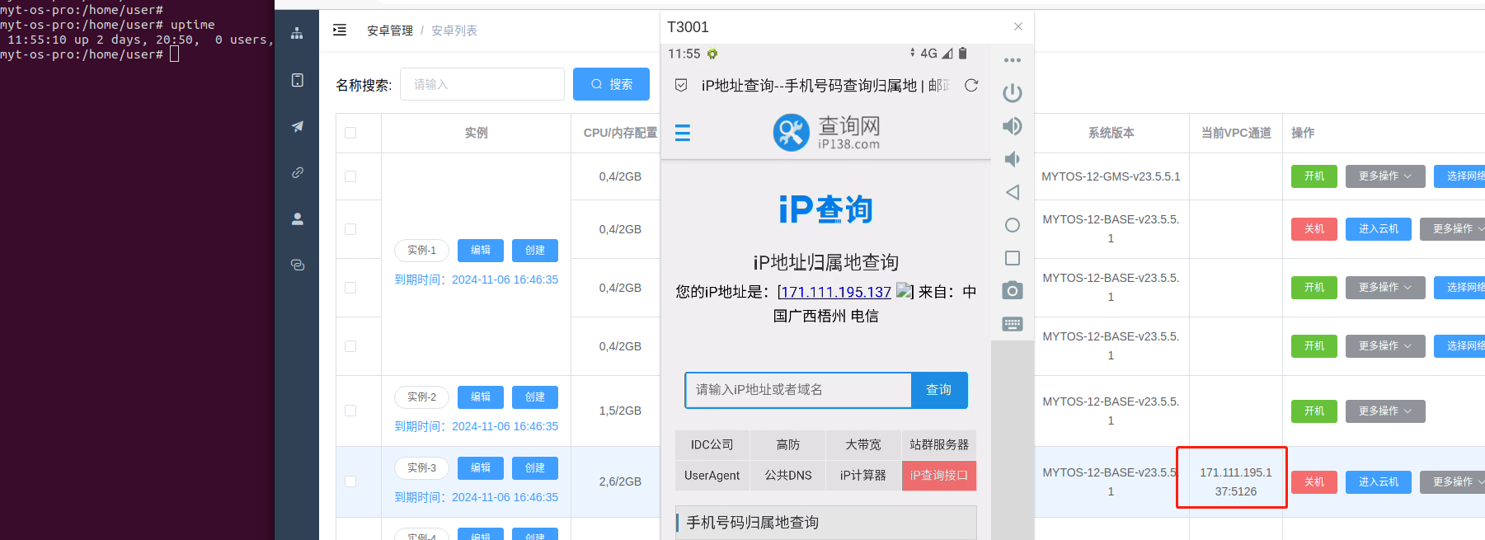Open IDC公司 in the phone page
The width and height of the screenshot is (1485, 540).
(712, 444)
